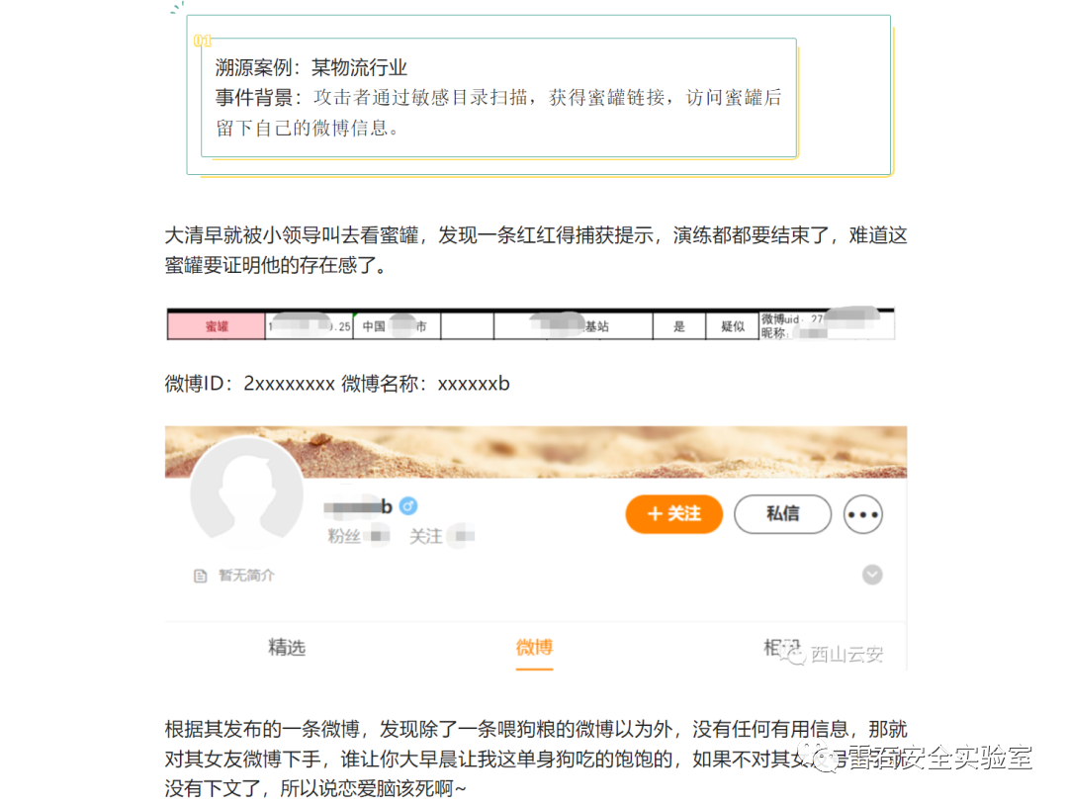
Task: Click the pink 蜜罐 table cell
Action: tap(217, 326)
